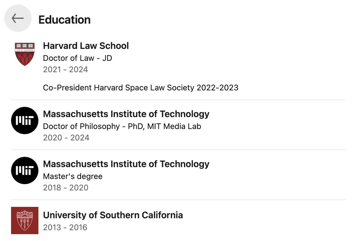
Task: Click the back arrow button
Action: pyautogui.click(x=18, y=18)
